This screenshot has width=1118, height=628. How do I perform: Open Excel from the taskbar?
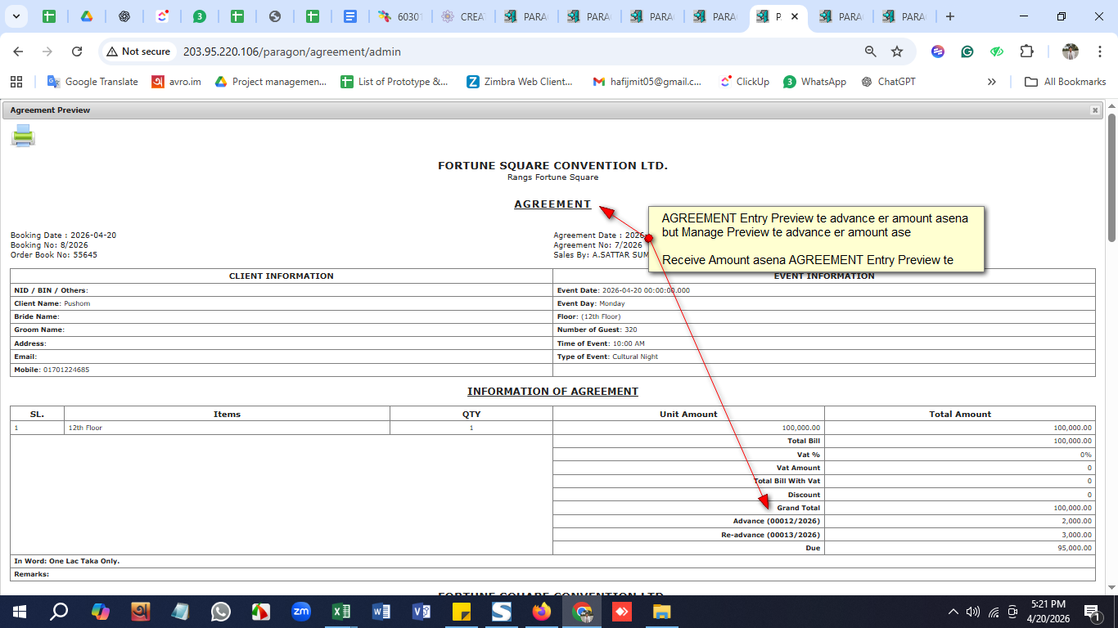[341, 612]
